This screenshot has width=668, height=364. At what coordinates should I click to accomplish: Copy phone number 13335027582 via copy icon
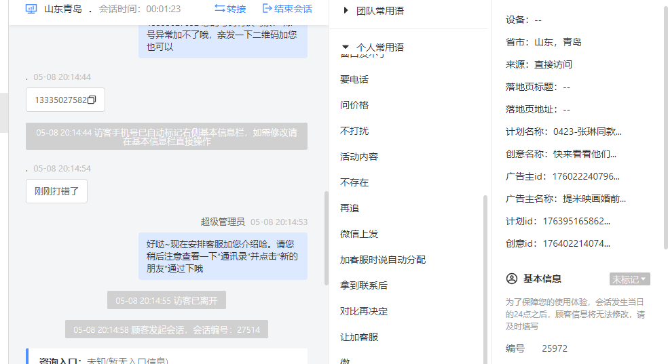pos(92,100)
